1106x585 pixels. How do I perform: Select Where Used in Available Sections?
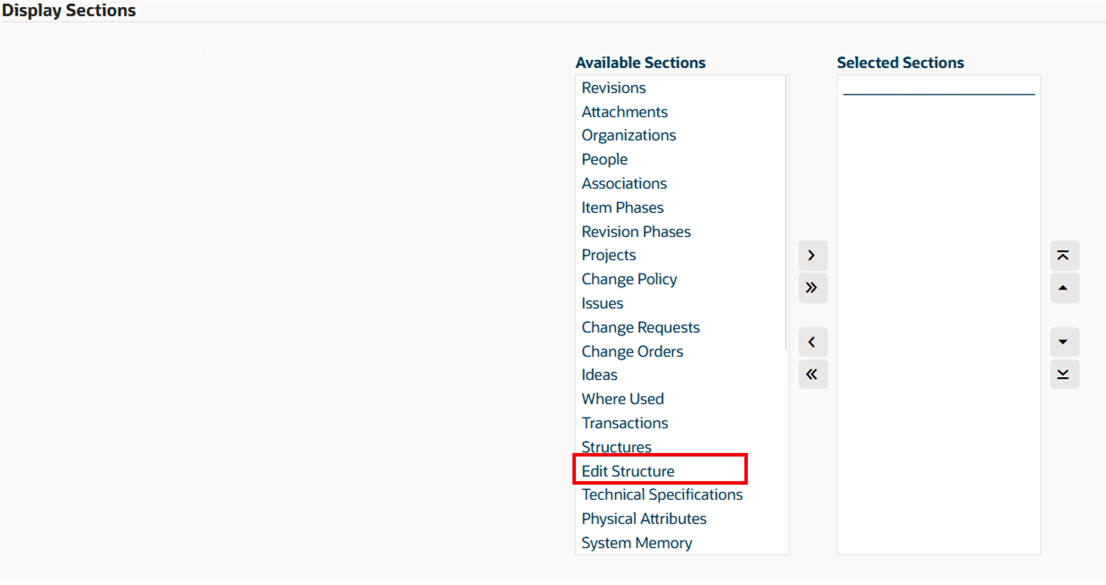point(622,399)
